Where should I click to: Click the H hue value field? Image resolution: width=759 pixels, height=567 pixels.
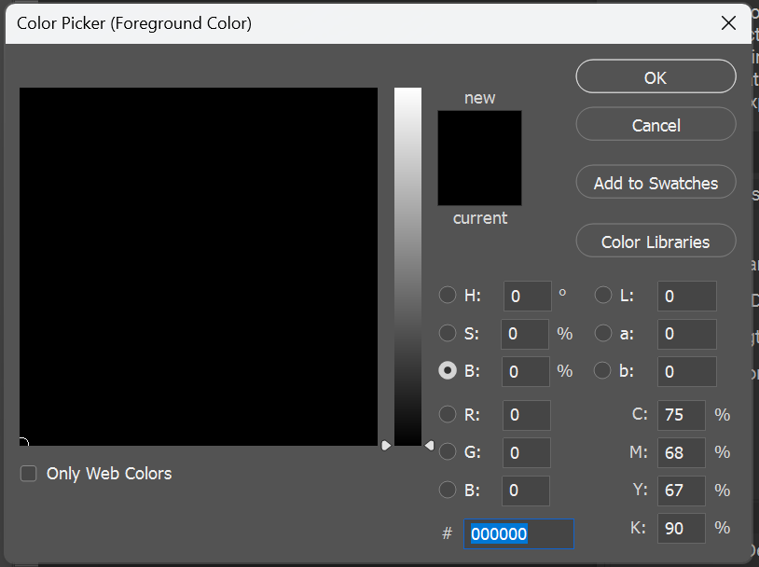527,297
